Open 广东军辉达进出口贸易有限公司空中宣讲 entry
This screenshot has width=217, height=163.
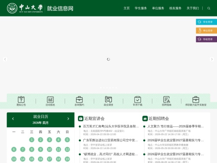(110, 140)
